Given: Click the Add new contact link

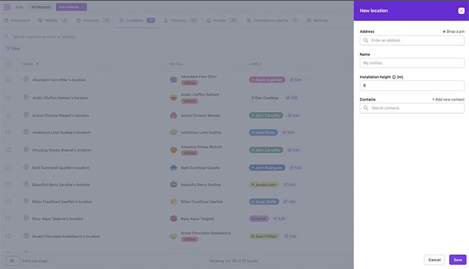Looking at the screenshot, I should pyautogui.click(x=448, y=100).
